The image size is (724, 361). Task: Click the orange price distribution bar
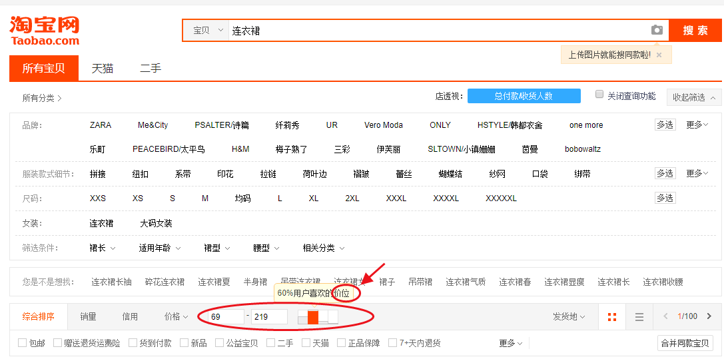pyautogui.click(x=312, y=317)
